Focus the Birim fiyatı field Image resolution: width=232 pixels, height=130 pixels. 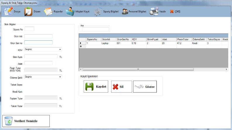[x=41, y=56]
